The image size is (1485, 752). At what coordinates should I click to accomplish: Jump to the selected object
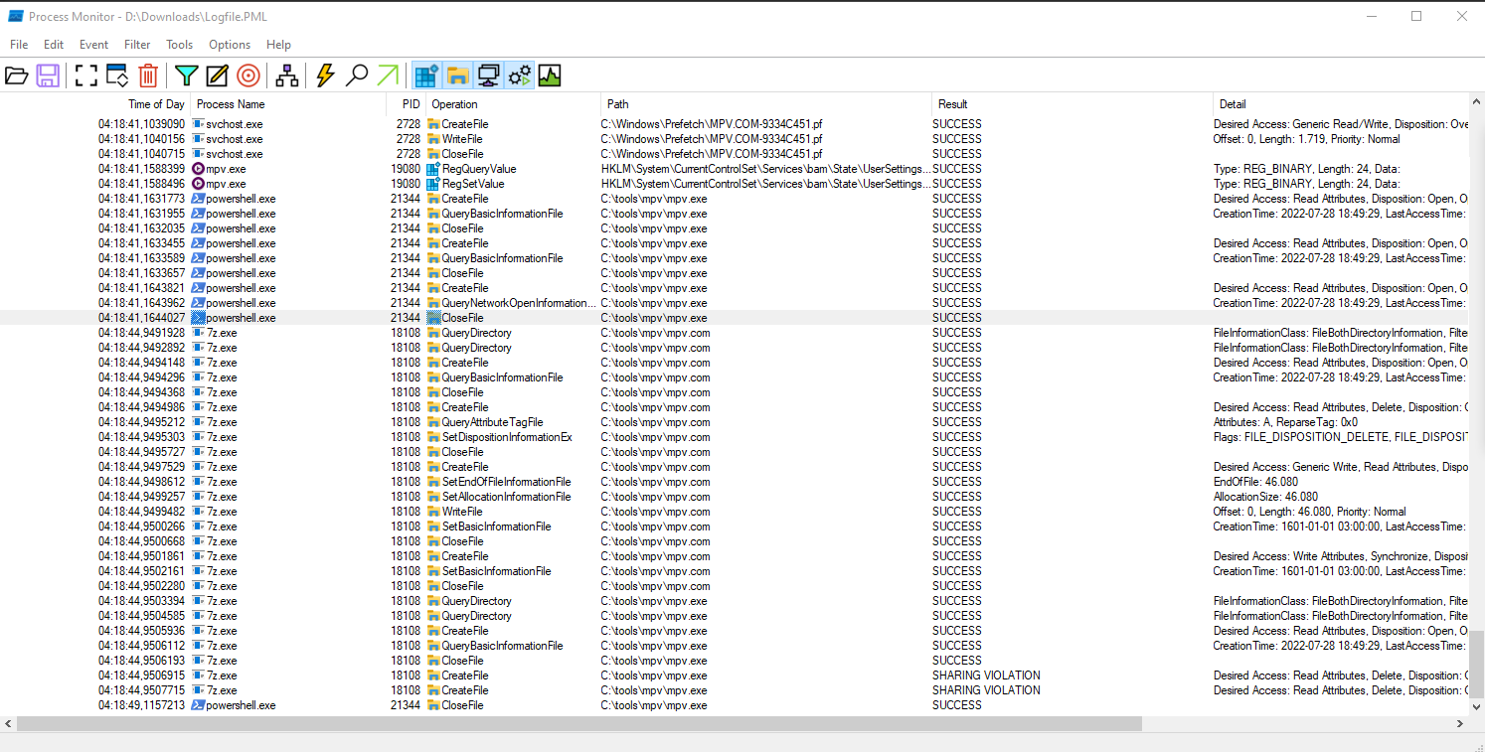click(388, 75)
